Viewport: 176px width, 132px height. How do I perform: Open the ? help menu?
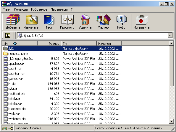coord(72,10)
